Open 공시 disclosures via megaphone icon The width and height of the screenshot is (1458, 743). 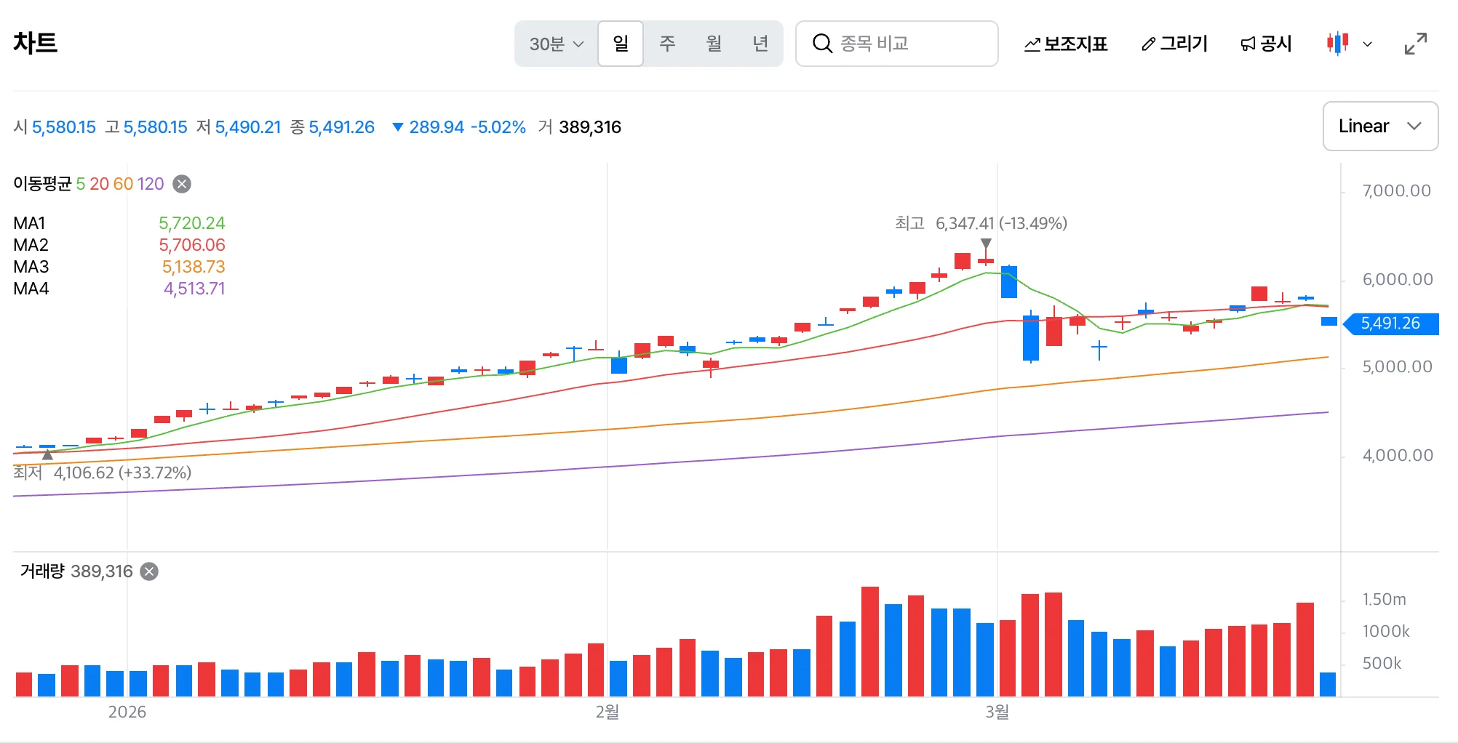[x=1248, y=44]
